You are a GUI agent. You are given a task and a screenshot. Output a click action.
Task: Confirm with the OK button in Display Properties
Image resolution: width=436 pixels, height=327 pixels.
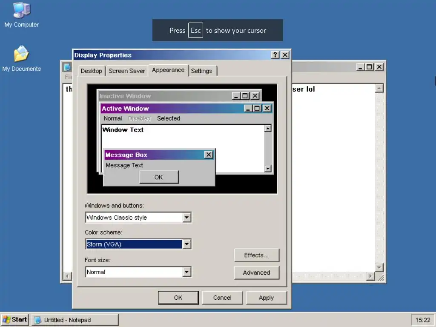pos(178,298)
